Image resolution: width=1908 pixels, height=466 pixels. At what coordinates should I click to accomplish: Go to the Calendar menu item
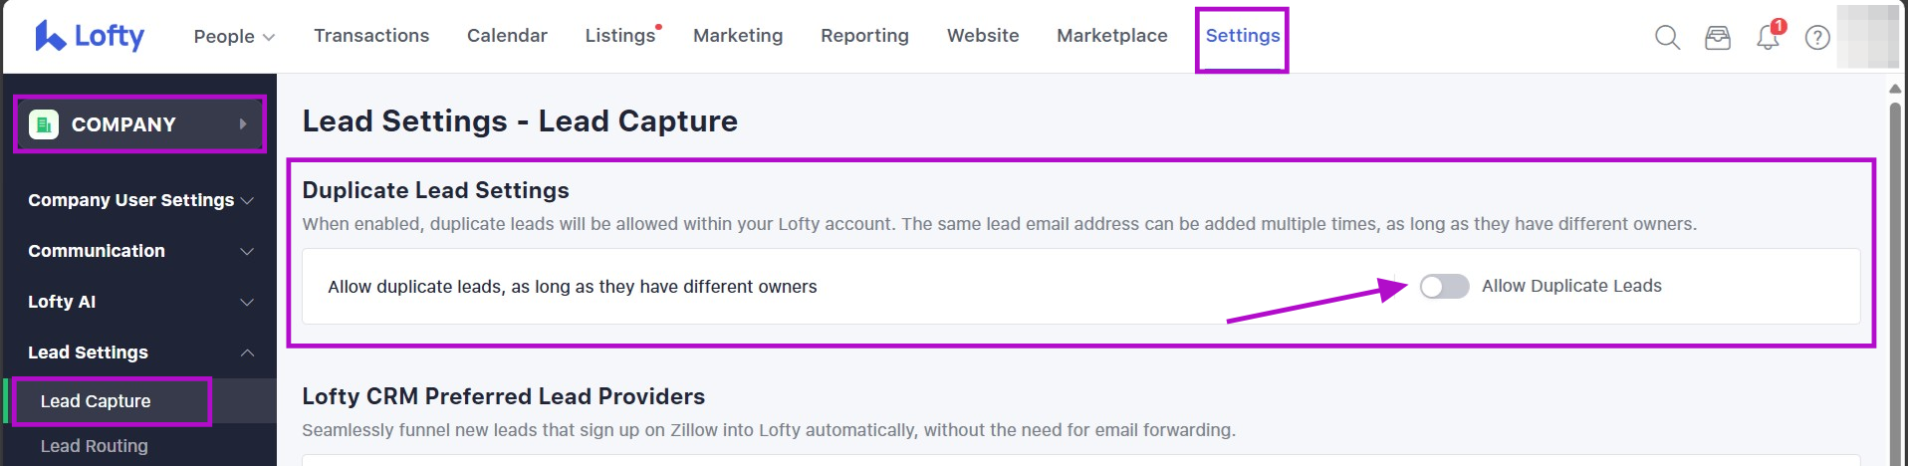tap(507, 36)
